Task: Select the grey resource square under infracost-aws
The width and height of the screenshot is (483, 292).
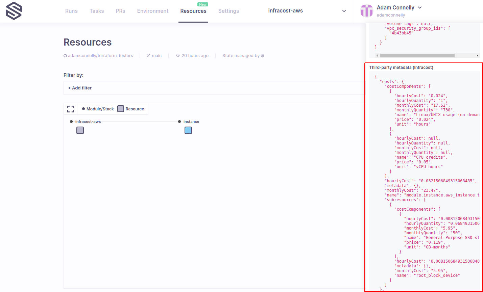Action: point(80,130)
